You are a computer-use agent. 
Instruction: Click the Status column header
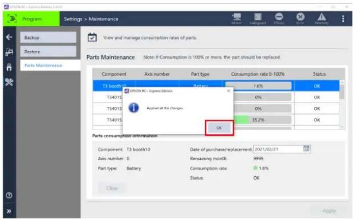point(319,74)
